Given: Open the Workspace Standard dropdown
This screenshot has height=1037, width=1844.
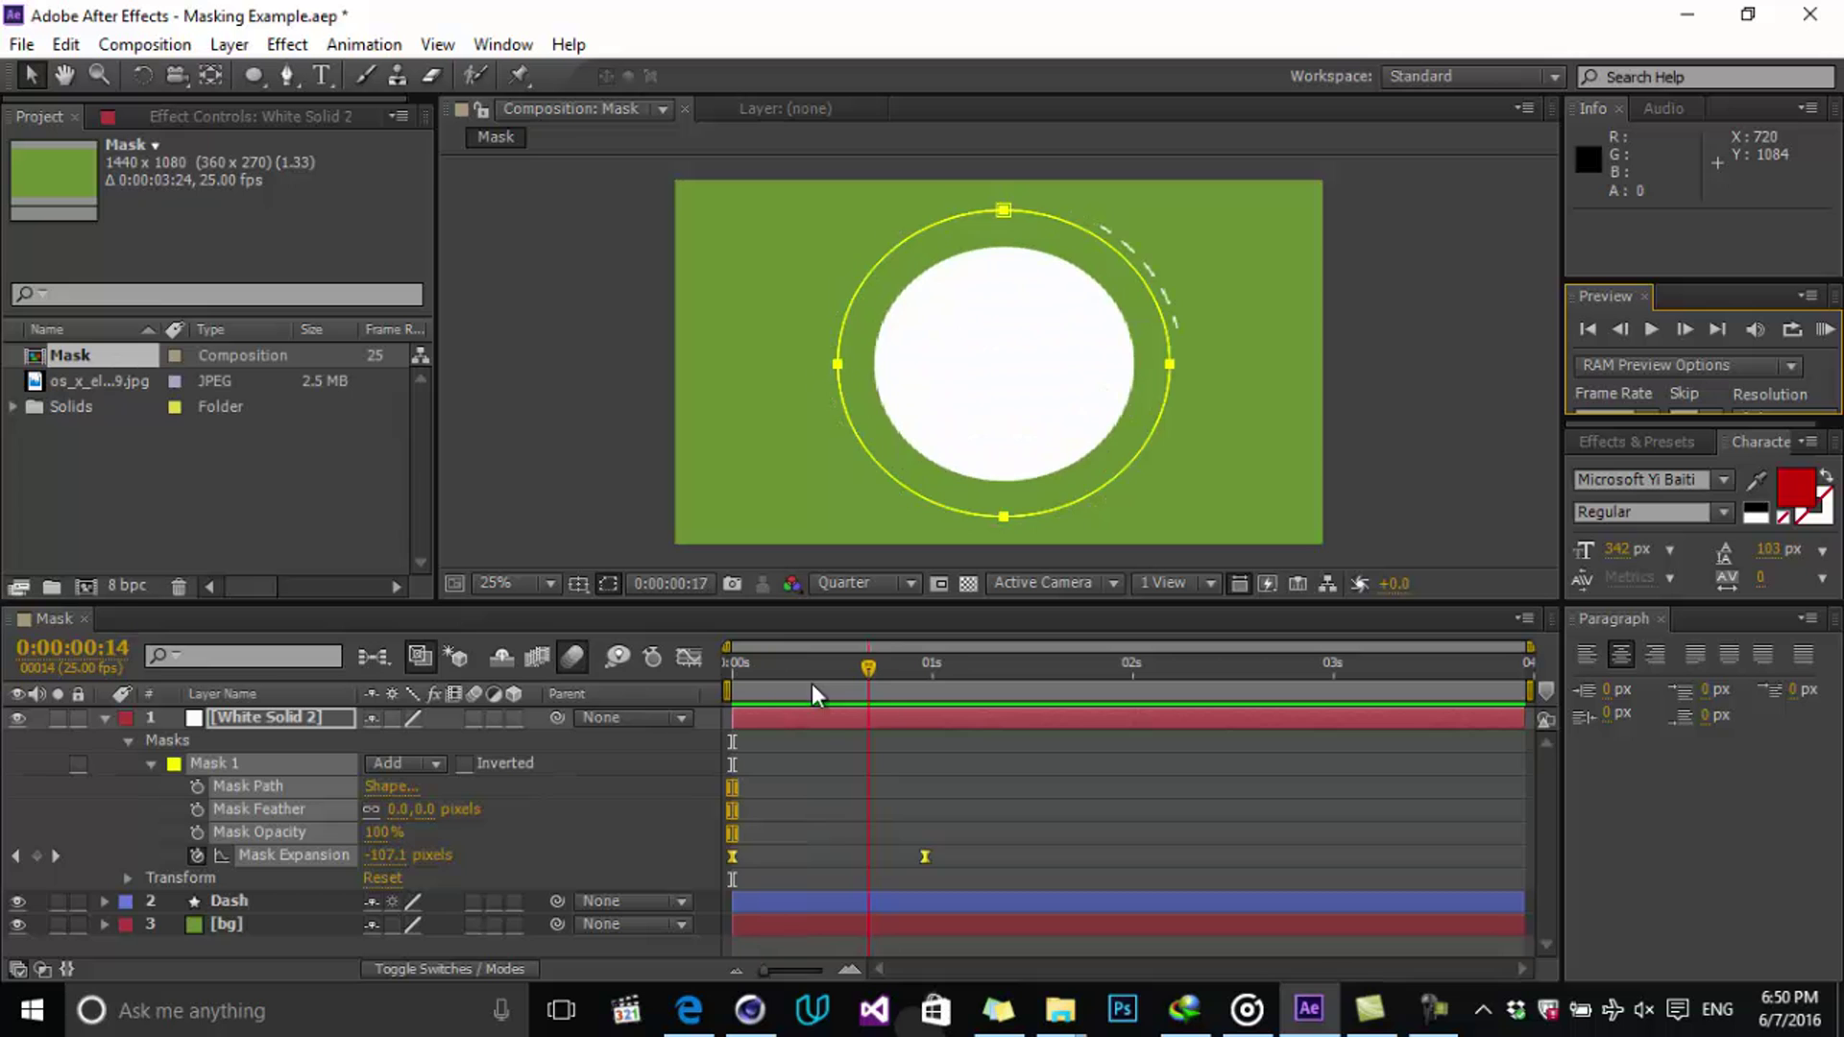Looking at the screenshot, I should pyautogui.click(x=1473, y=77).
